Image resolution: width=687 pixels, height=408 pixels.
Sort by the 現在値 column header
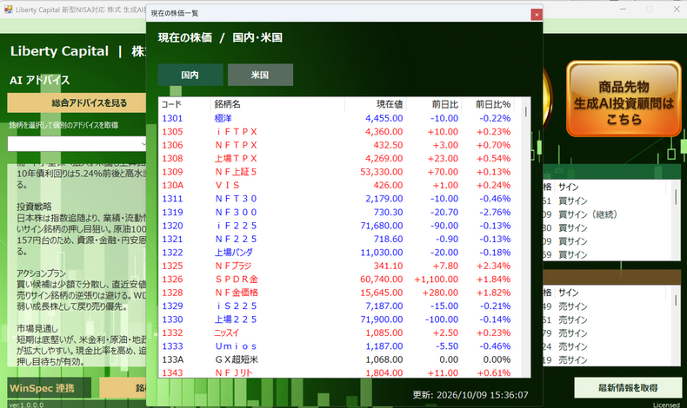376,104
